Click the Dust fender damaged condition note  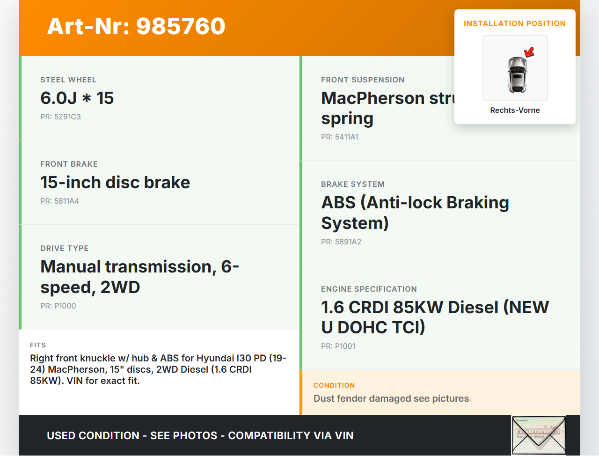[x=391, y=399]
